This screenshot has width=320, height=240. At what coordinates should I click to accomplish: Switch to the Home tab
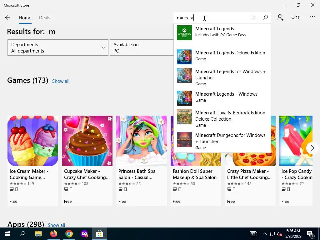pos(25,18)
